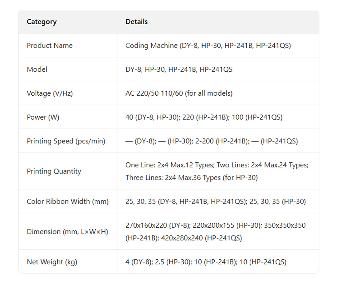Select the Product Name row label
The width and height of the screenshot is (337, 286).
[x=50, y=45]
